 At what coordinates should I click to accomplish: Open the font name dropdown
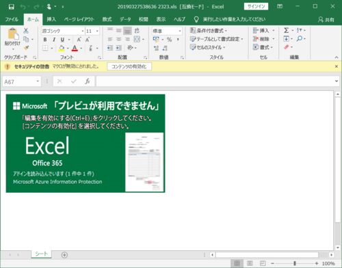(x=83, y=31)
